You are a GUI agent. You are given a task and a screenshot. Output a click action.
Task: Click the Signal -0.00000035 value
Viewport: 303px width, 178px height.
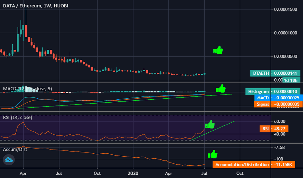pos(286,104)
